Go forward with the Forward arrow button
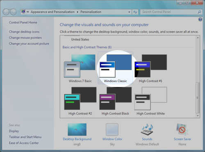The image size is (205, 152). [13, 12]
